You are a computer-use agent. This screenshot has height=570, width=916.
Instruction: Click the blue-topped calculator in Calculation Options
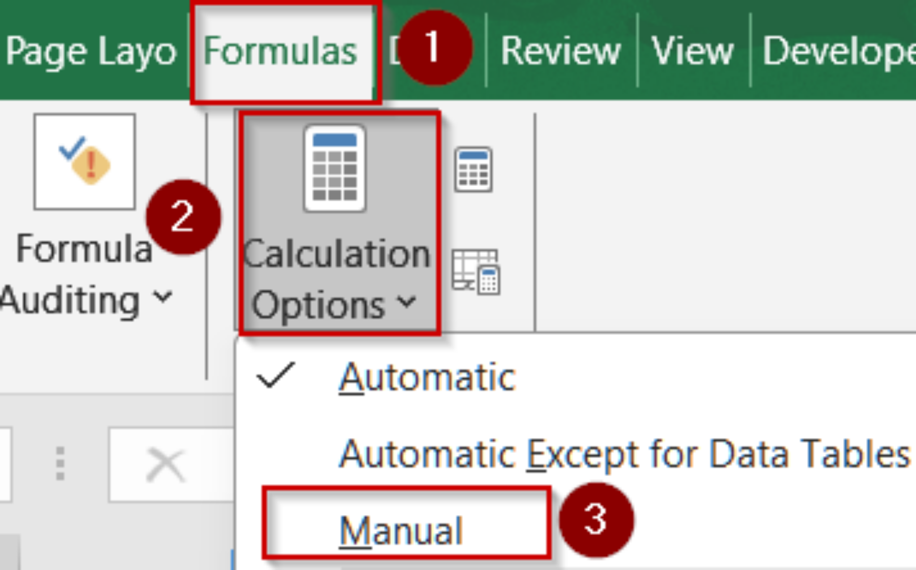point(335,168)
